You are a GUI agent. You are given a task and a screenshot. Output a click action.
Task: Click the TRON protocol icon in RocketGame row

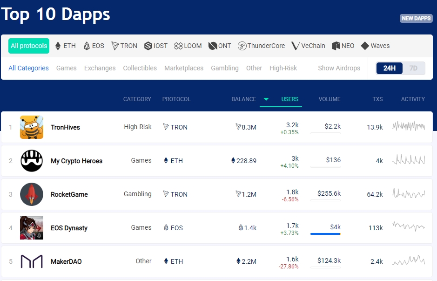[166, 194]
